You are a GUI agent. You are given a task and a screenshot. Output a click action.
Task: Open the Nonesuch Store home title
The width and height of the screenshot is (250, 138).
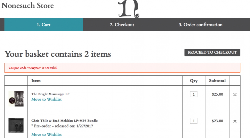click(27, 5)
